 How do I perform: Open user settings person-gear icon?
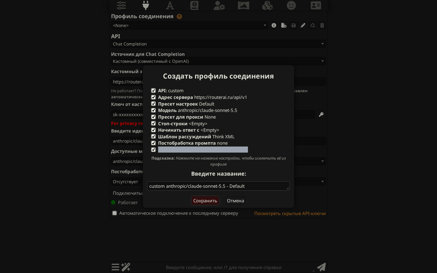pyautogui.click(x=219, y=5)
